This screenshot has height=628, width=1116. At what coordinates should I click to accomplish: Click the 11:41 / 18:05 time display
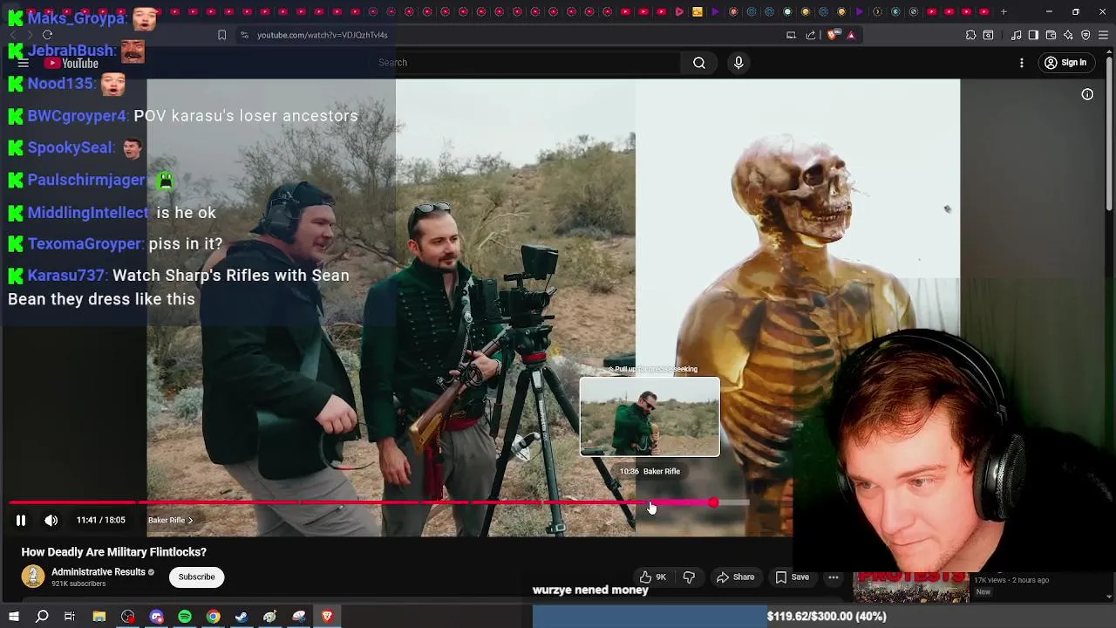pyautogui.click(x=100, y=520)
